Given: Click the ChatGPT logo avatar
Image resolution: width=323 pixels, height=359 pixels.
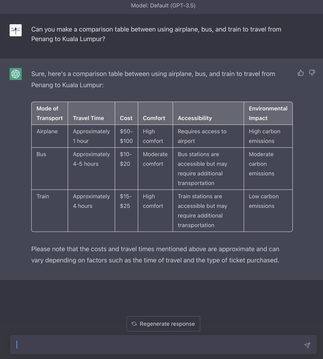Looking at the screenshot, I should coord(15,74).
